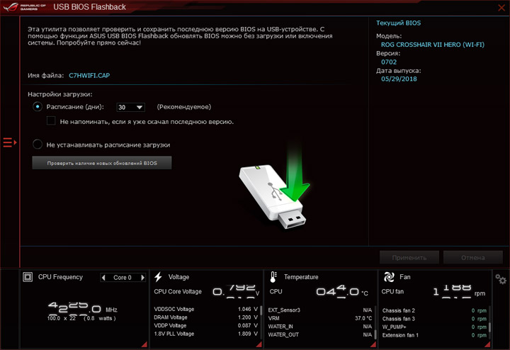Click the EXT_Sensor3 temperature row
The width and height of the screenshot is (510, 350).
tap(320, 310)
